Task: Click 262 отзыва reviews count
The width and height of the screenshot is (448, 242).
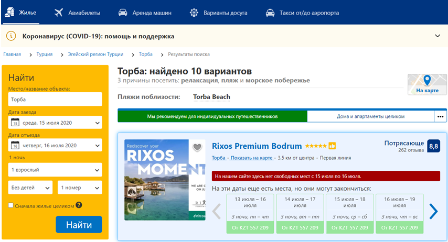Action: pos(411,150)
